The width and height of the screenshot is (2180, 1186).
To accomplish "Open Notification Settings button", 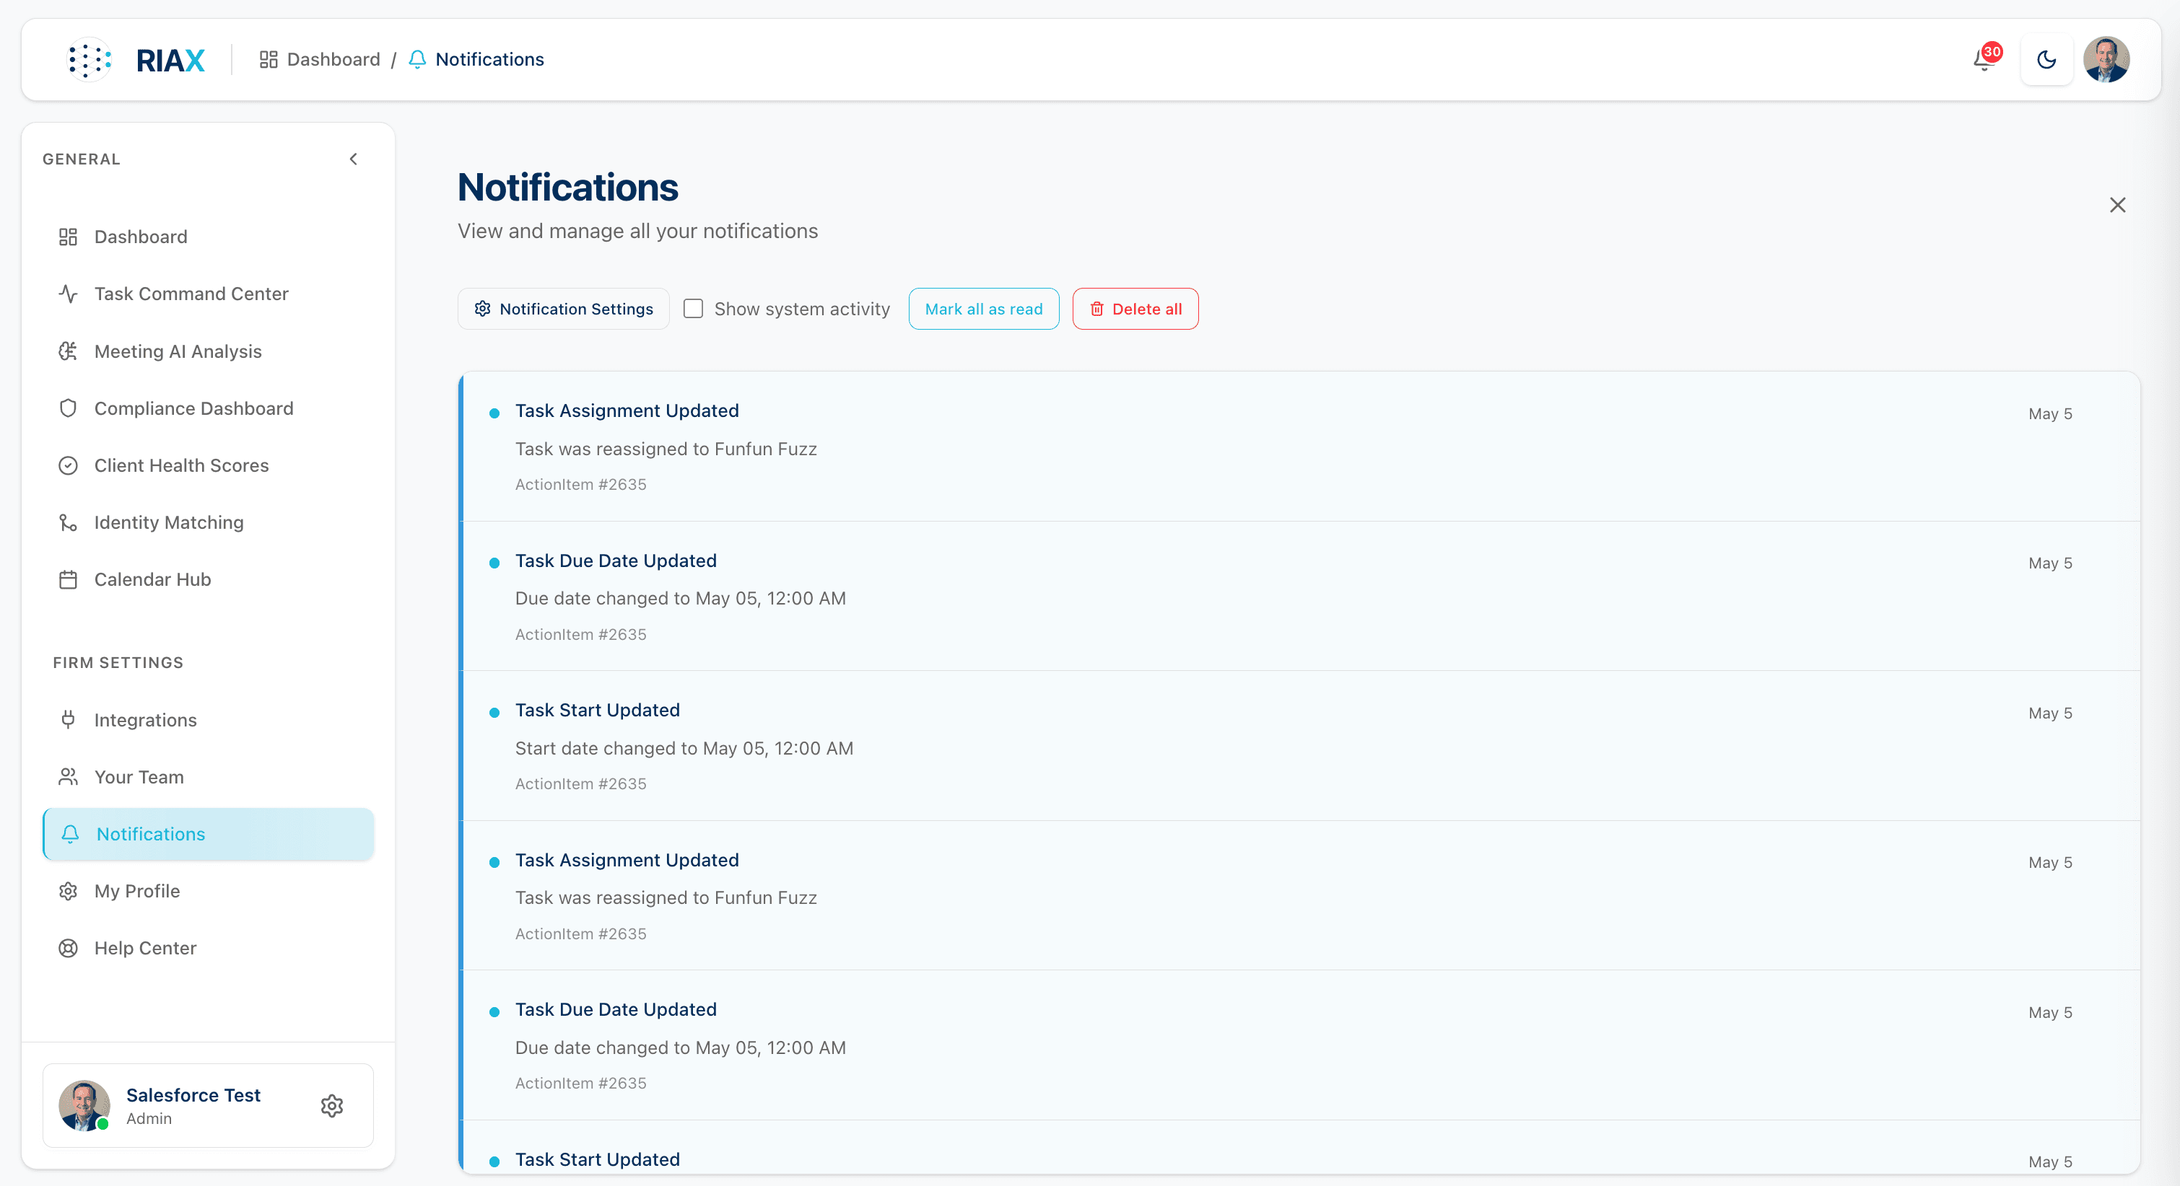I will [x=564, y=309].
